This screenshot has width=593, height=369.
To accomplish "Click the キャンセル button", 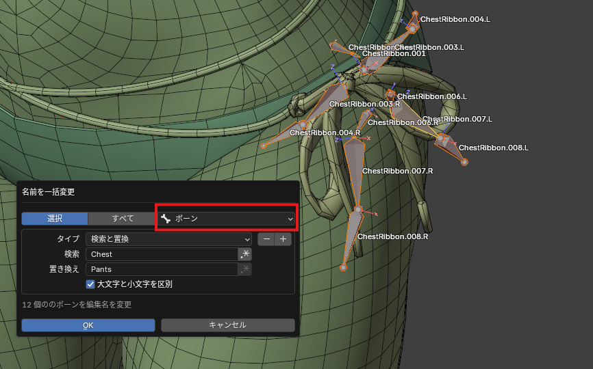I will (x=227, y=325).
